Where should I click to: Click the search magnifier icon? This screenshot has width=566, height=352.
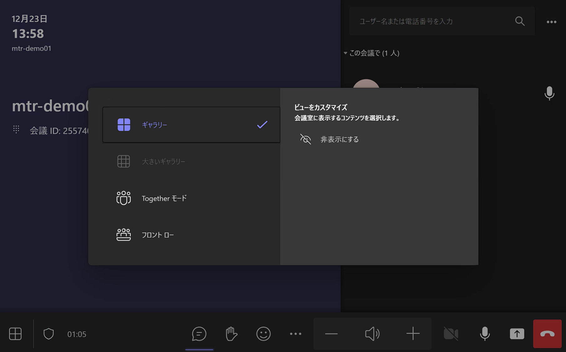(520, 21)
